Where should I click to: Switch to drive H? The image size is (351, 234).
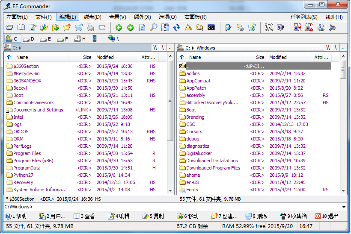(80, 39)
